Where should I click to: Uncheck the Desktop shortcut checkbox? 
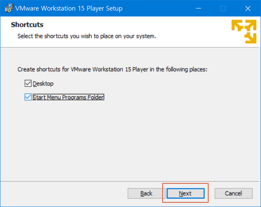click(28, 83)
